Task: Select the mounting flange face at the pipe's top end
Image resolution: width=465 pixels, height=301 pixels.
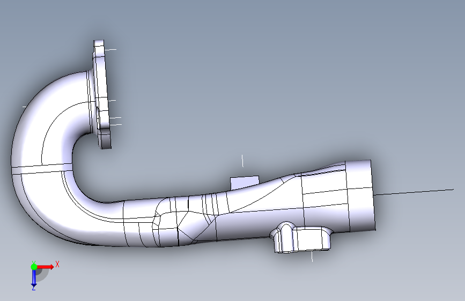Action: click(x=102, y=94)
